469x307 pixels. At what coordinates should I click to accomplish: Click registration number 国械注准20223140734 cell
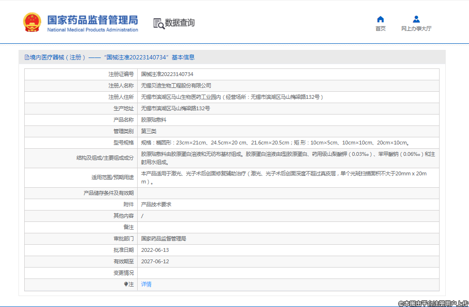point(167,74)
